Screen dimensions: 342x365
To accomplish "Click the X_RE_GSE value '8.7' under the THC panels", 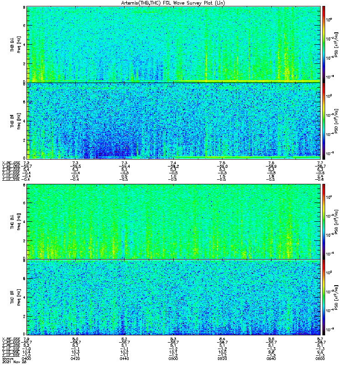I will click(320, 339).
